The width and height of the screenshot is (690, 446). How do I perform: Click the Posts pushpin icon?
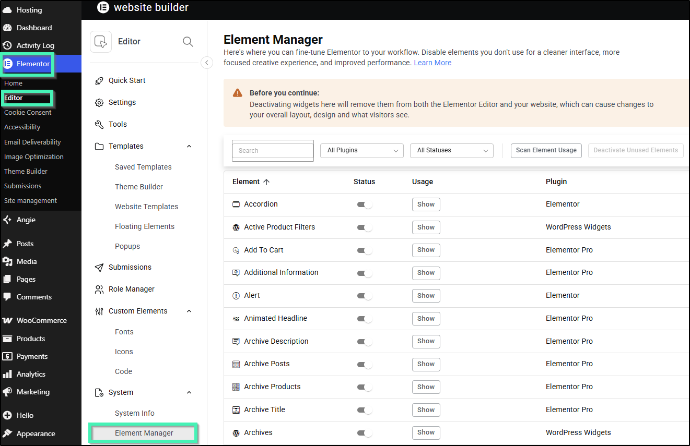[7, 244]
